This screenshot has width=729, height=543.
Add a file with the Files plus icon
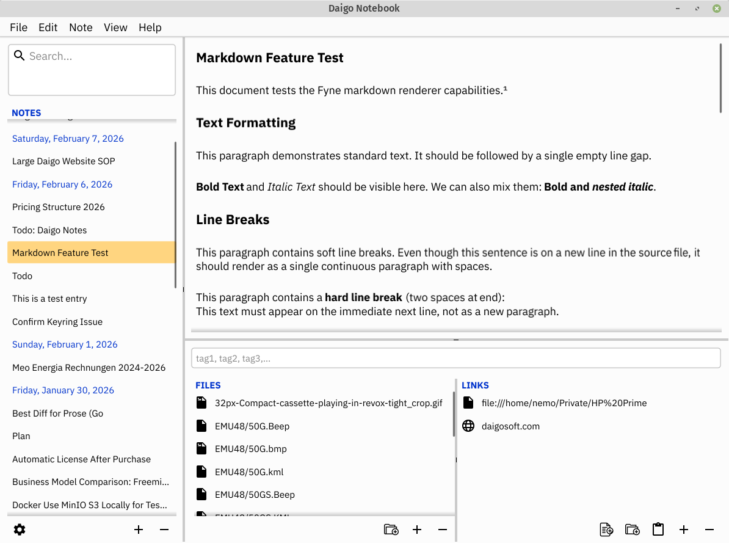point(417,530)
